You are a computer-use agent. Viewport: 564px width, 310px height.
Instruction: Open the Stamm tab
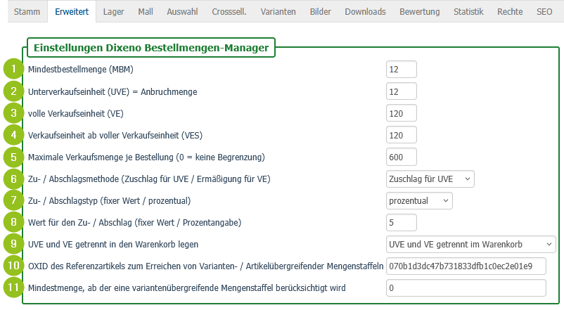[x=27, y=11]
